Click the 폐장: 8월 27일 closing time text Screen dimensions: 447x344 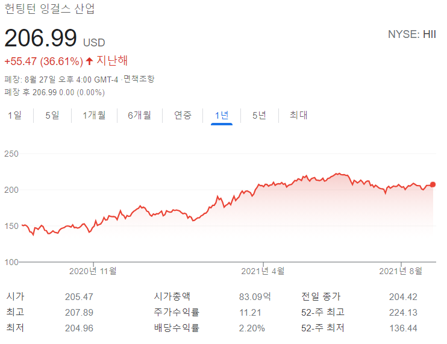point(61,80)
